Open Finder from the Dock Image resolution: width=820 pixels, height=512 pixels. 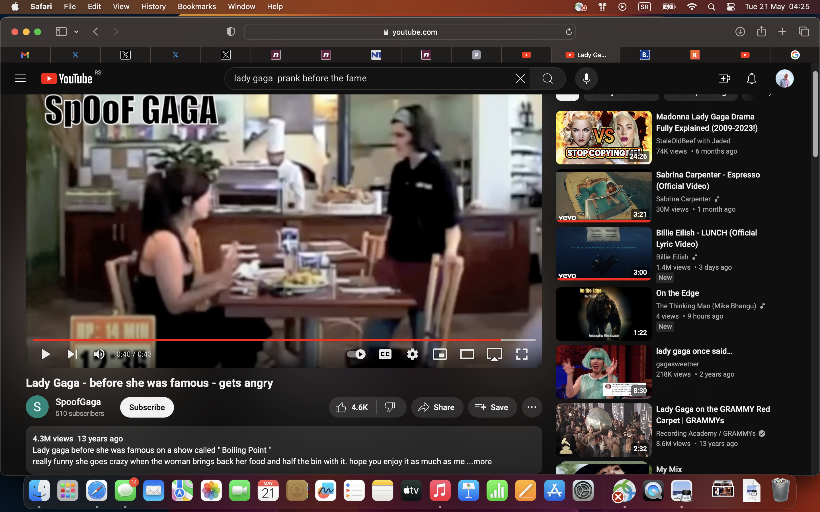[x=39, y=490]
